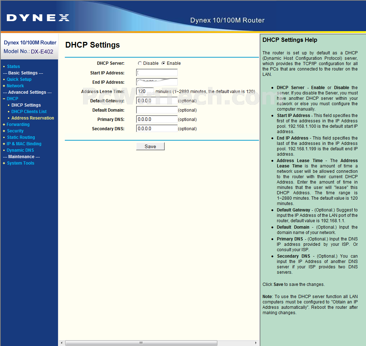Expand IP & MAC Binding menu
366x346 pixels.
(24, 144)
